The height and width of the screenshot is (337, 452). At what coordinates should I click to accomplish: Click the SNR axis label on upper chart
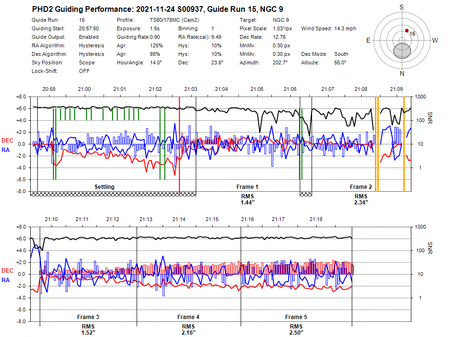[430, 118]
